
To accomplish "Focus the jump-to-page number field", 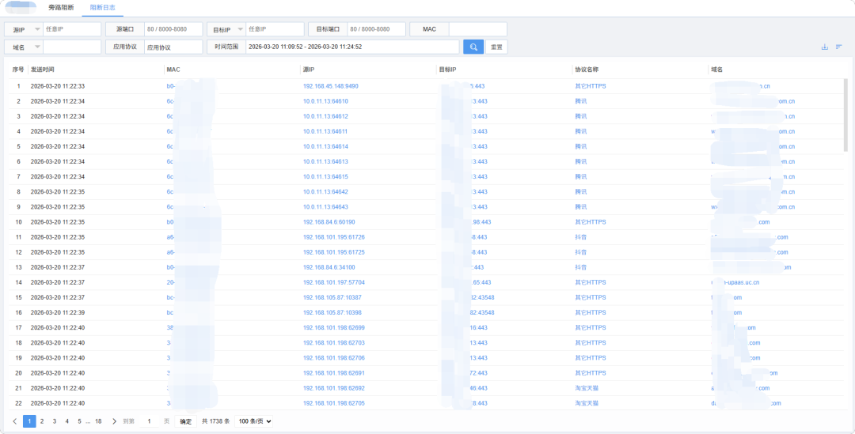I will (150, 421).
